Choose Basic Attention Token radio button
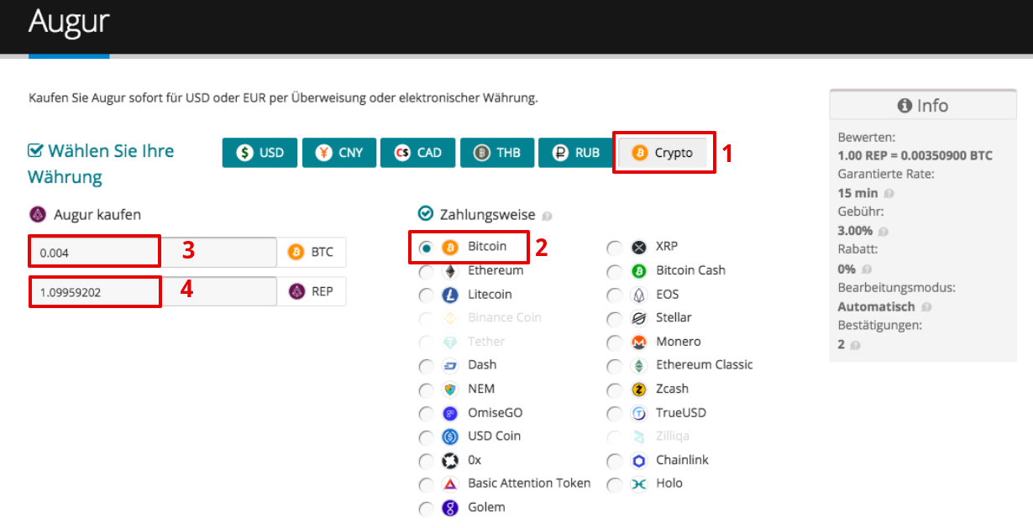Viewport: 1033px width, 528px height. [427, 484]
